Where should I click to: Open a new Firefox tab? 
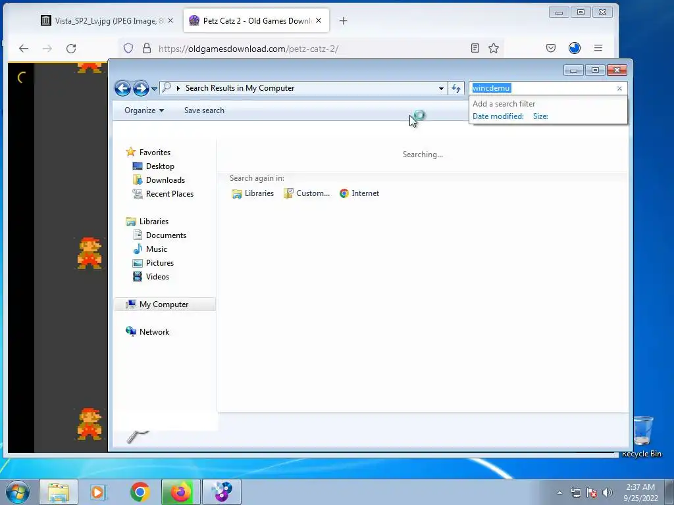pos(343,20)
